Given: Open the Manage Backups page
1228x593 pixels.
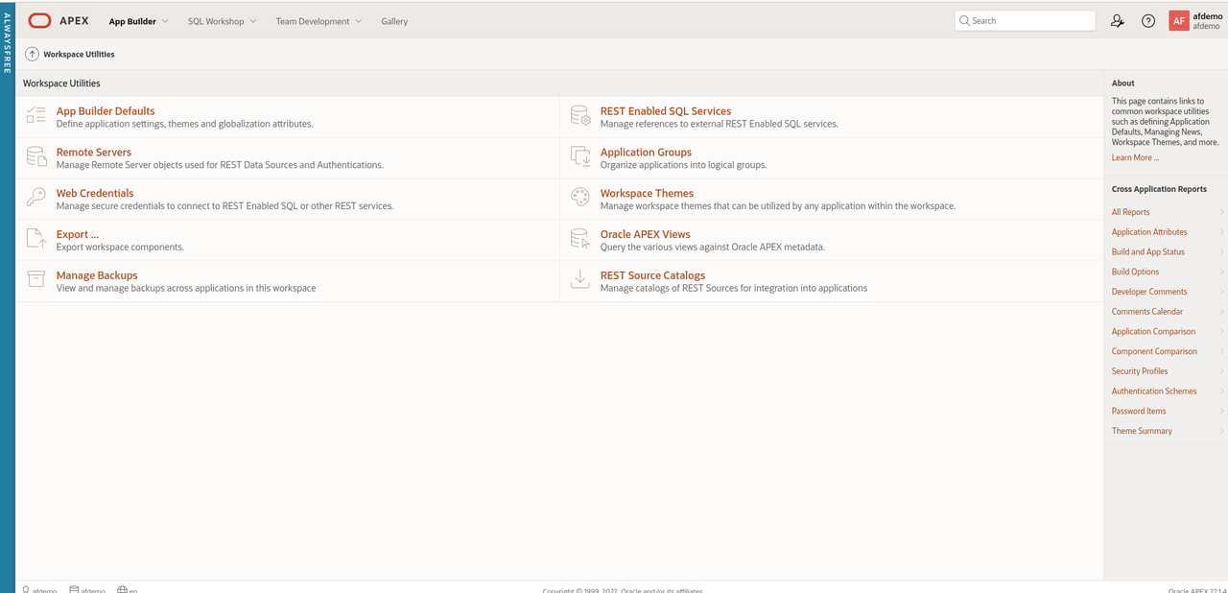Looking at the screenshot, I should (x=97, y=275).
